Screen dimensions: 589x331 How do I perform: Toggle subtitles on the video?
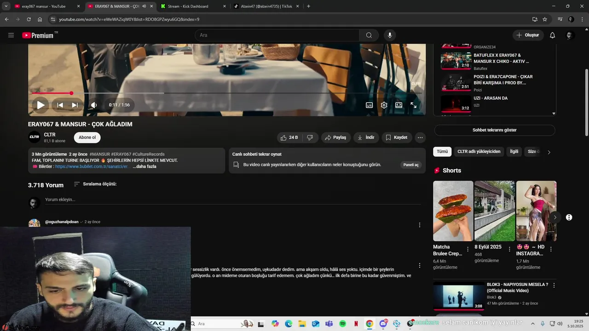coord(369,105)
